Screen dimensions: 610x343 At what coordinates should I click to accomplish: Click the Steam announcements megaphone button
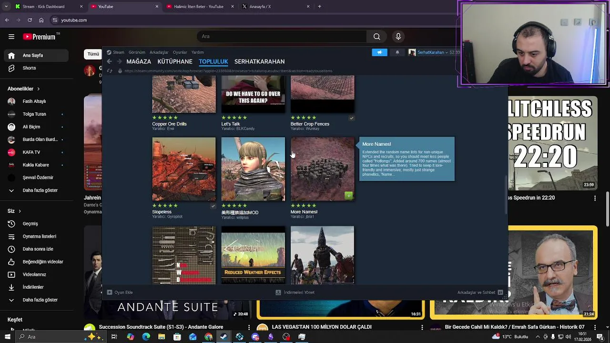[x=380, y=52]
